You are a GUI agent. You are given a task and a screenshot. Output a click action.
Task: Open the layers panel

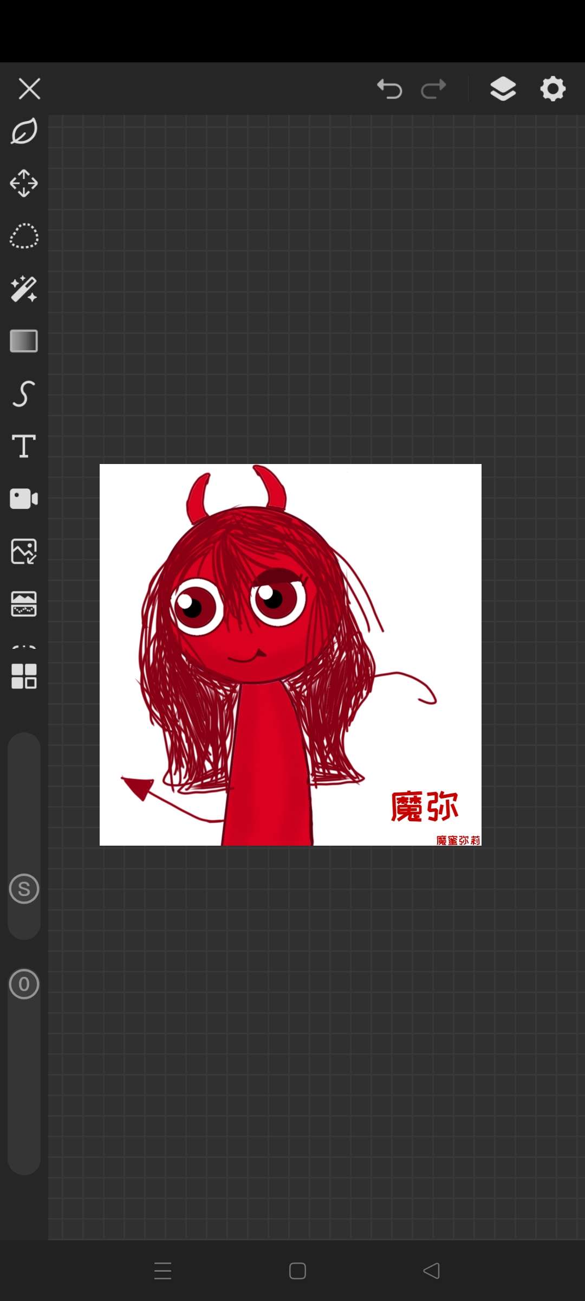(x=503, y=89)
